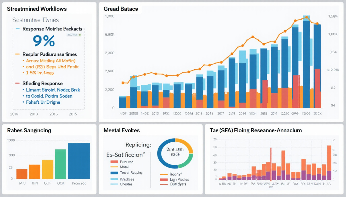Viewport: 346px width, 197px height.
Task: Expand the Tae (SFA) Fioing Reseance-Annaclum panel
Action: point(255,130)
